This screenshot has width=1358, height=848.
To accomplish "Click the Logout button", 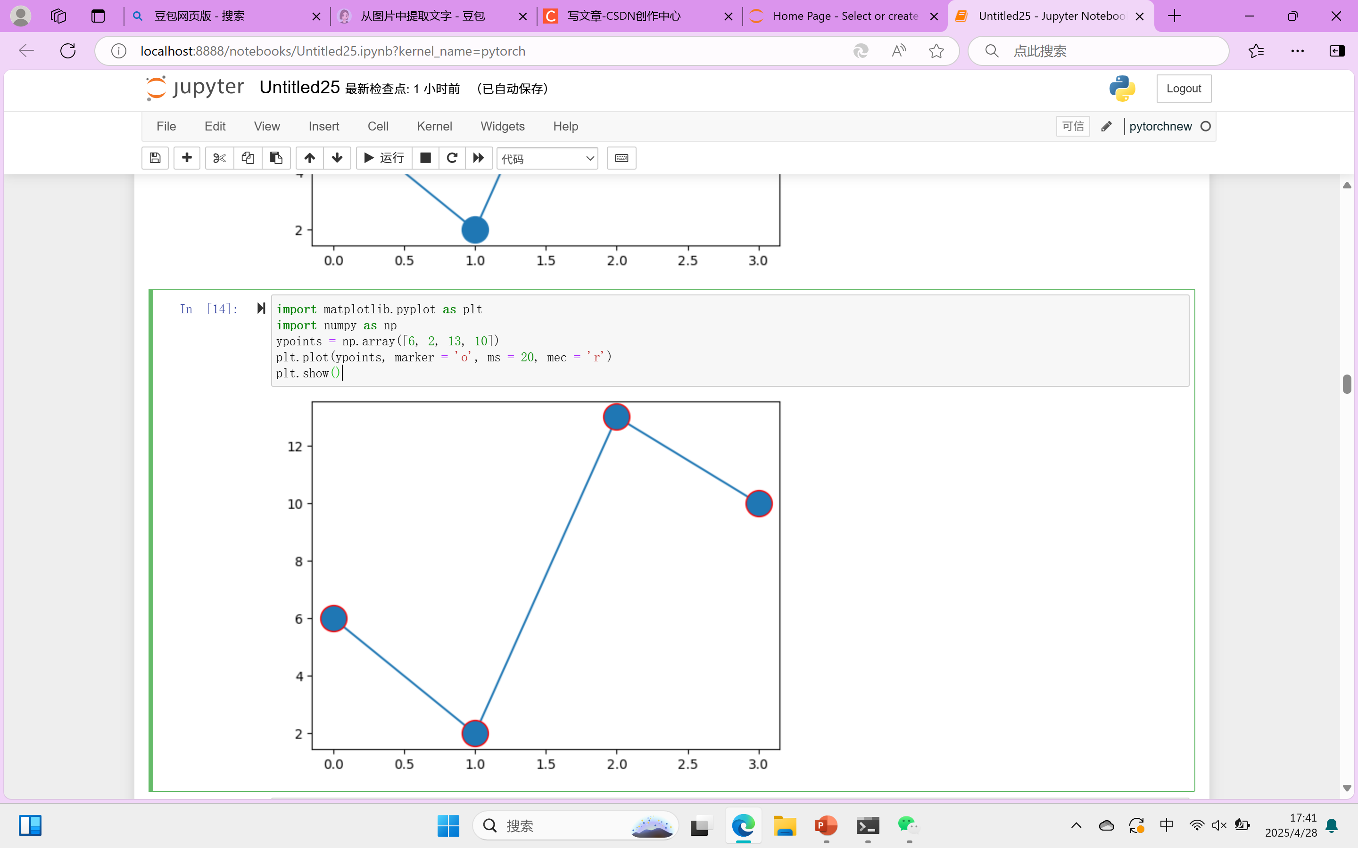I will coord(1184,89).
